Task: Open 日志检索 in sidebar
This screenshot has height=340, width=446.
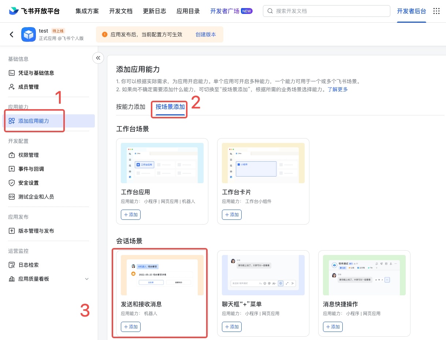Action: [x=28, y=265]
